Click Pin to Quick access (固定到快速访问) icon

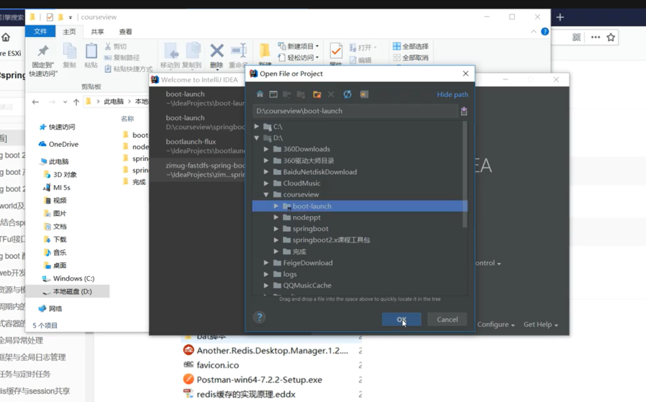tap(43, 60)
